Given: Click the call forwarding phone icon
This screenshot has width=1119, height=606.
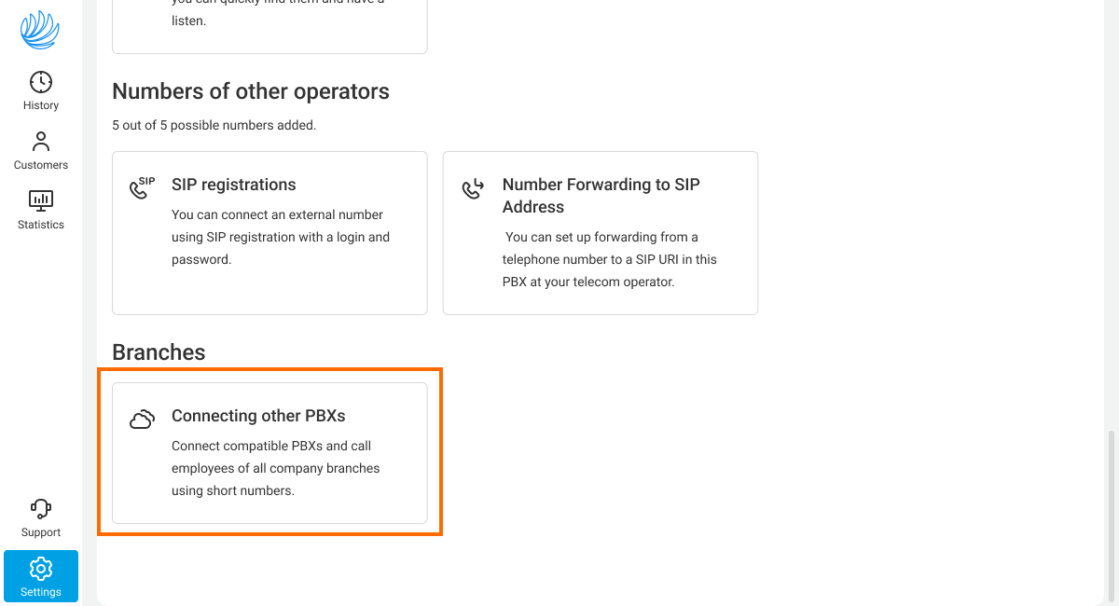Looking at the screenshot, I should pos(473,189).
